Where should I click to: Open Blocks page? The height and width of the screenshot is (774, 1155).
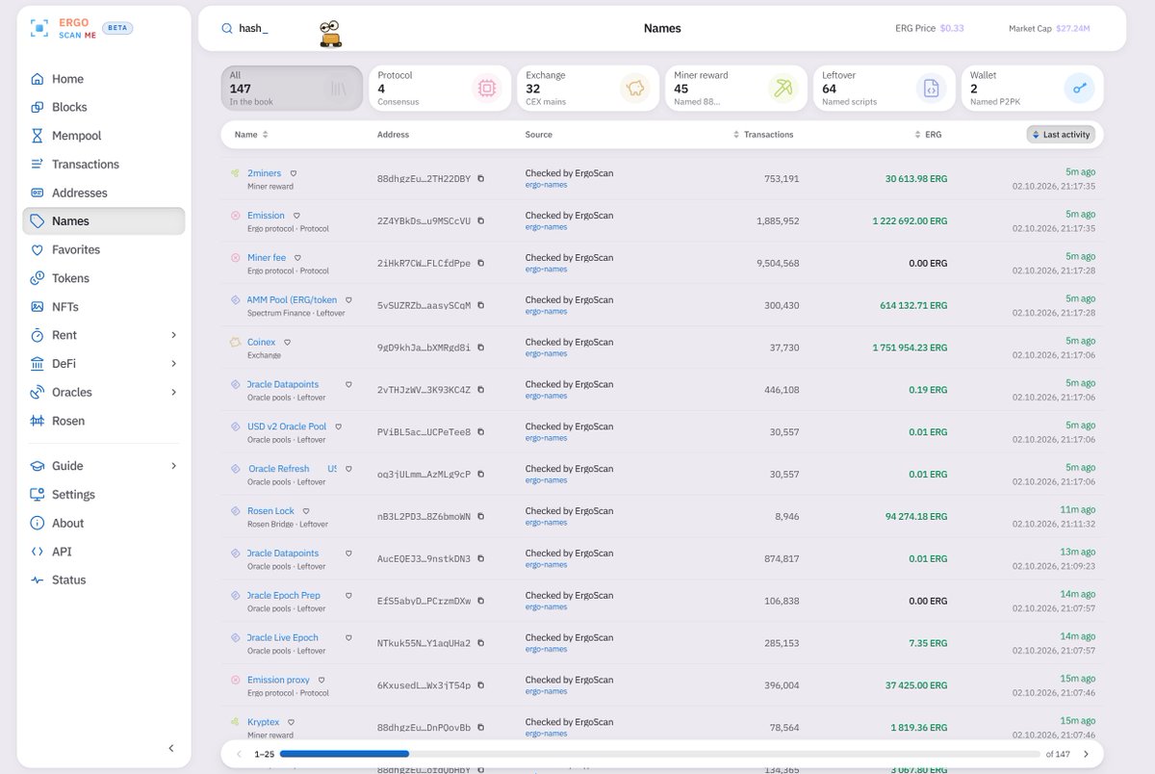104,107
